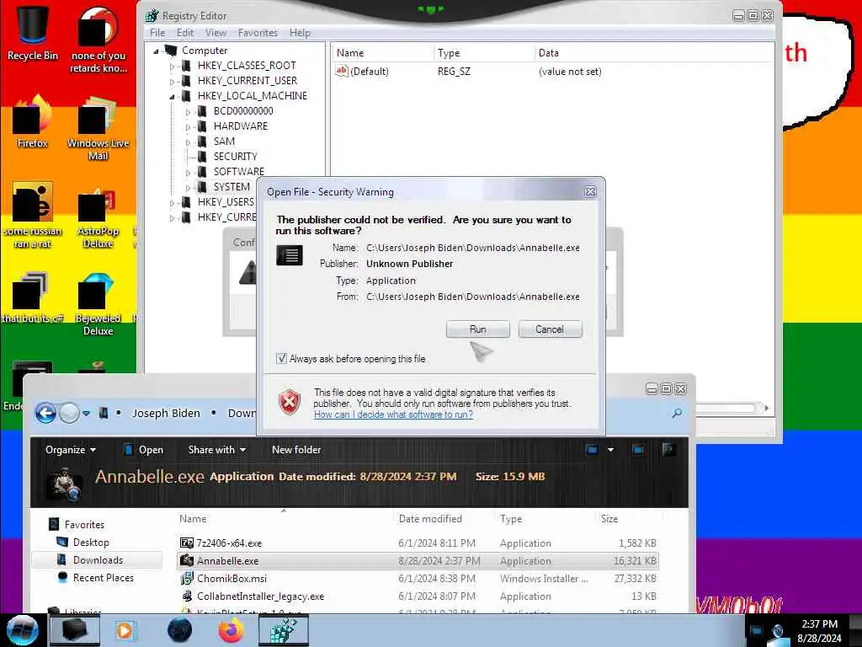Screen dimensions: 862x647
Task: Open 'How can I decide what software to run?'
Action: click(393, 414)
